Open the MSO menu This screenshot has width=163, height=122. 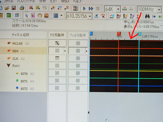[x=65, y=1]
